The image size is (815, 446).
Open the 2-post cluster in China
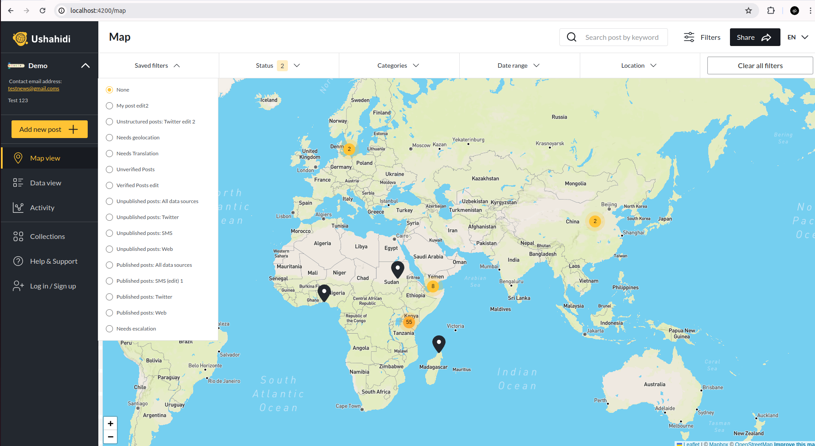coord(595,221)
